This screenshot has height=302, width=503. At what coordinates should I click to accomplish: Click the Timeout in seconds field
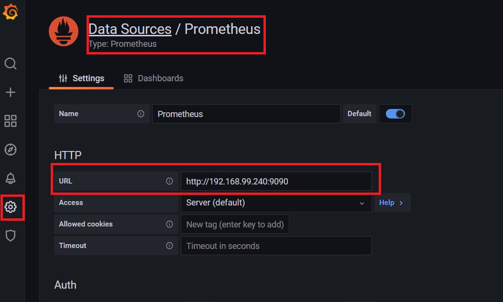pyautogui.click(x=275, y=246)
